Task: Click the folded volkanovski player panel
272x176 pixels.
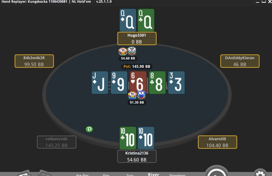Action: click(x=57, y=142)
